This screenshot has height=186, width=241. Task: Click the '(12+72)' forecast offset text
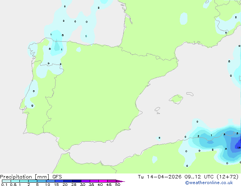click(x=228, y=177)
